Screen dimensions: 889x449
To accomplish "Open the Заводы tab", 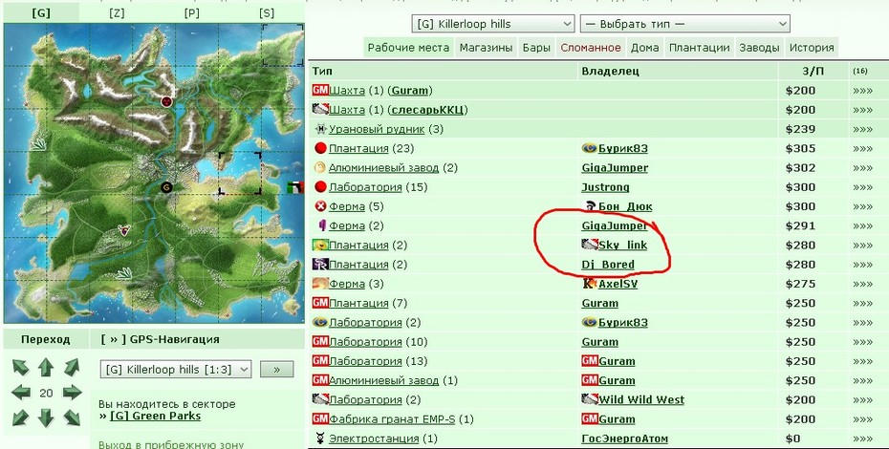I will 759,48.
